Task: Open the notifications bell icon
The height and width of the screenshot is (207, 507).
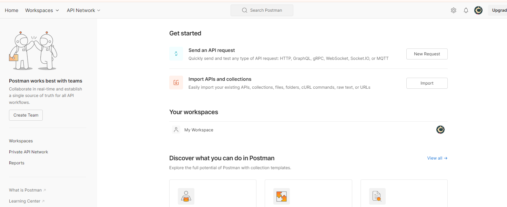Action: [x=466, y=10]
